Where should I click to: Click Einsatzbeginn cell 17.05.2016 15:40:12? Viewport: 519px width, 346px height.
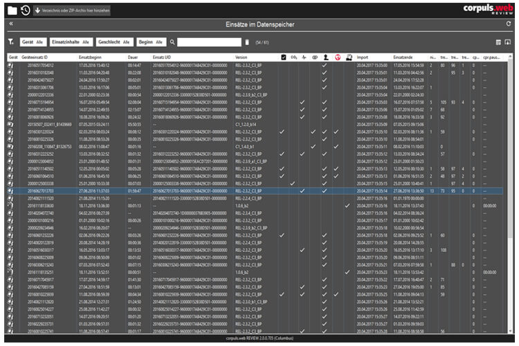pyautogui.click(x=94, y=65)
